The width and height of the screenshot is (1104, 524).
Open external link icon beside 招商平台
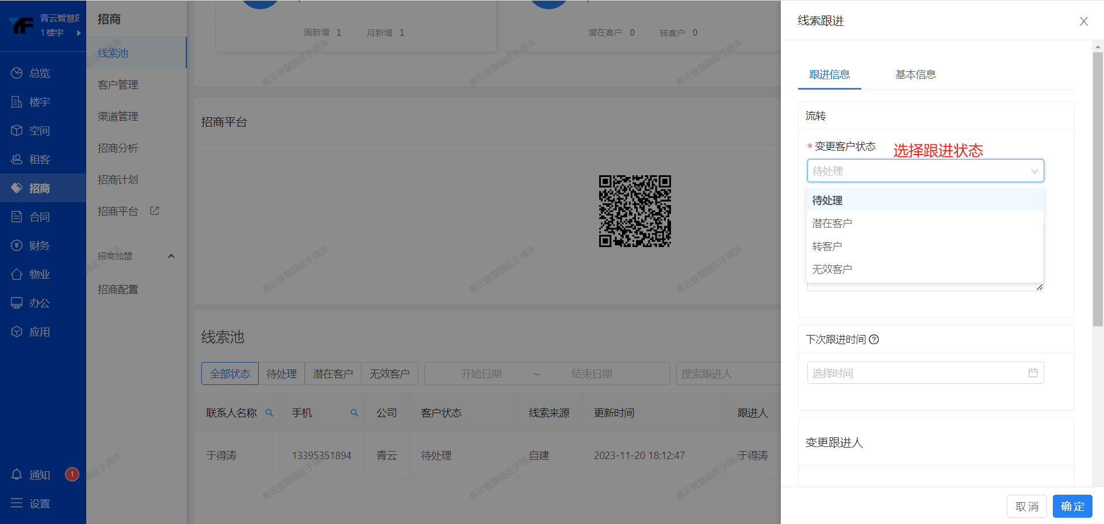155,211
